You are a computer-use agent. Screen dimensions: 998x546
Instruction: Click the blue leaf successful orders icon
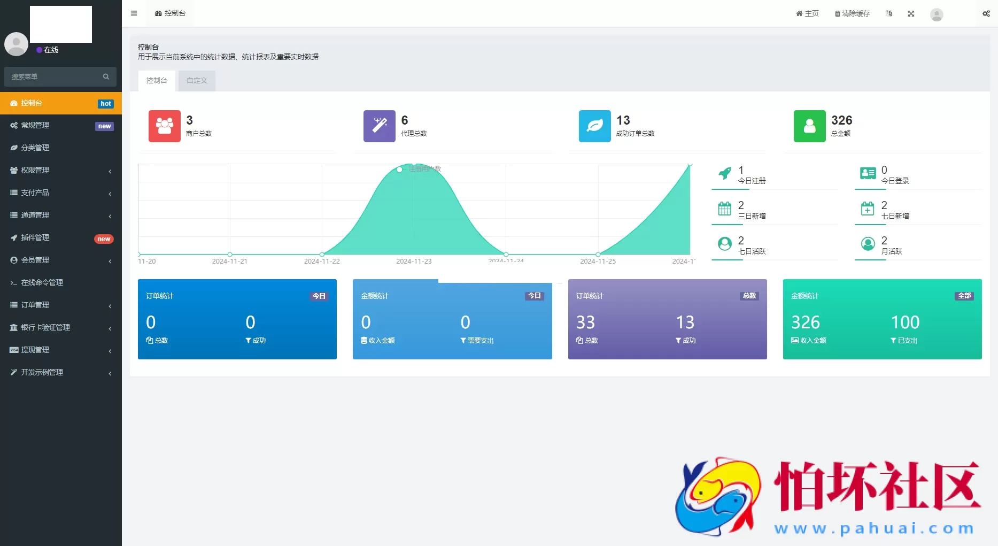[x=594, y=126]
